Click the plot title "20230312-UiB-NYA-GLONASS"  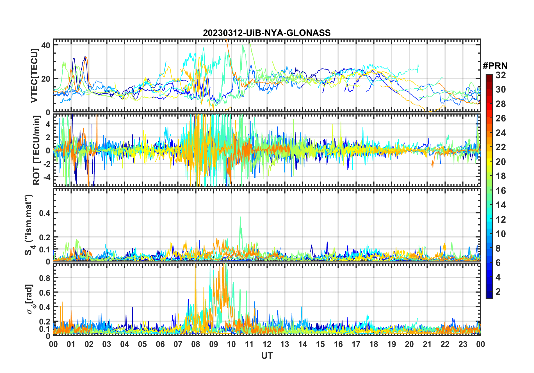point(267,33)
